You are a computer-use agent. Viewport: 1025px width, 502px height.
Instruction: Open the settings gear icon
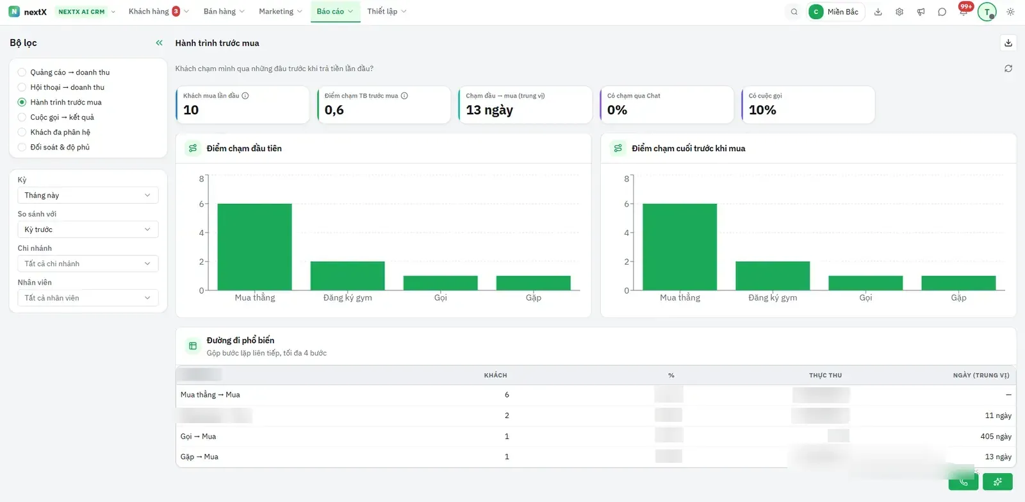pyautogui.click(x=899, y=12)
